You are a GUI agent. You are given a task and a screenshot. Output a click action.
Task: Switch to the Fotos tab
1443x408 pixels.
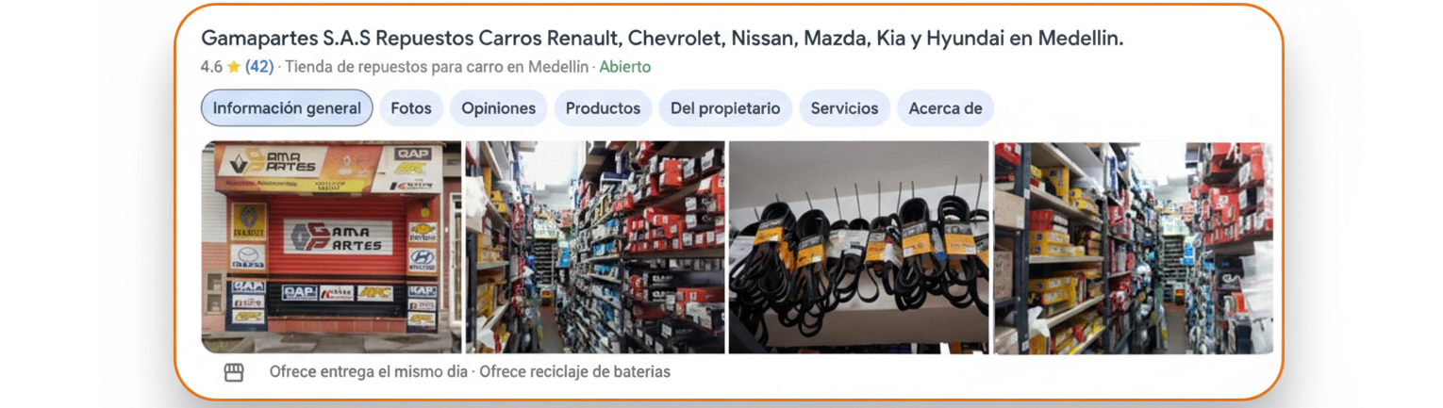pyautogui.click(x=411, y=108)
